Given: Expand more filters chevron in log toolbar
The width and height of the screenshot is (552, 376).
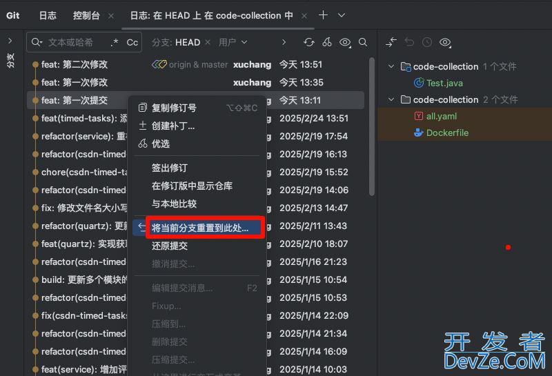Looking at the screenshot, I should pos(284,43).
